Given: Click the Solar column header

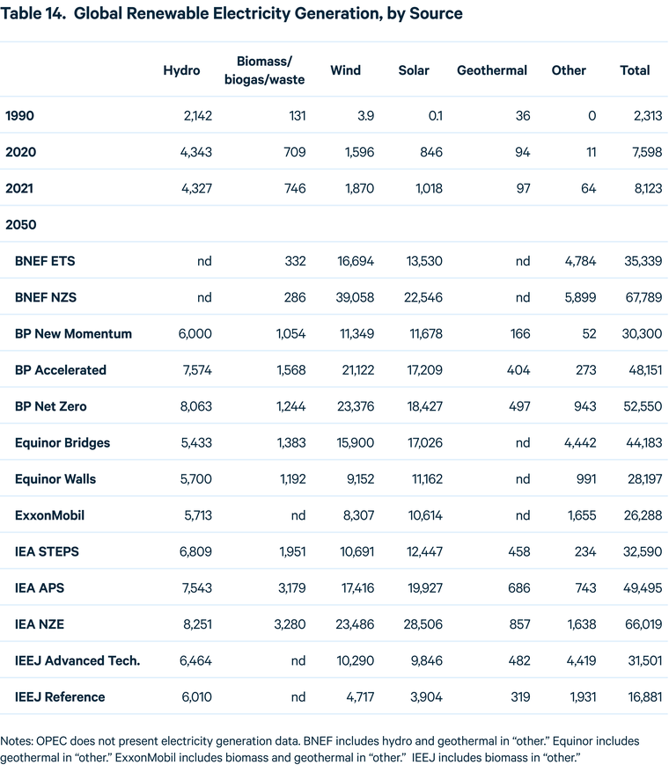Looking at the screenshot, I should 414,70.
